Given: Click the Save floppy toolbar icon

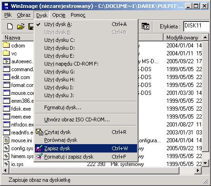Looking at the screenshot, I should tap(31, 27).
